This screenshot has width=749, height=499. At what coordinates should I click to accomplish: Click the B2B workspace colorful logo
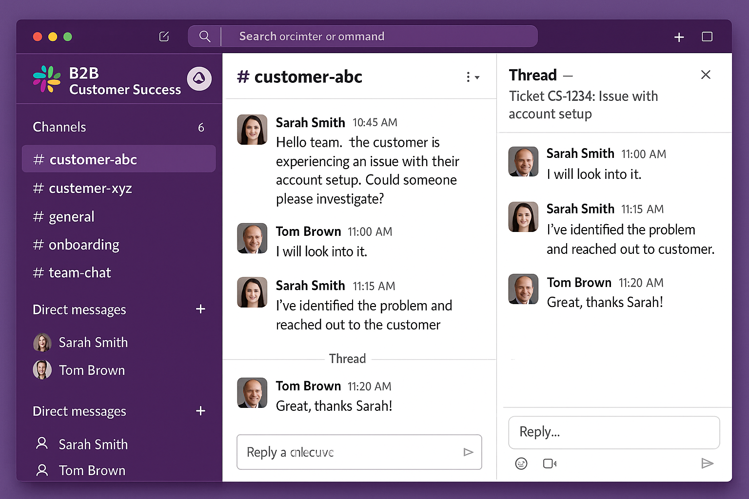point(47,79)
